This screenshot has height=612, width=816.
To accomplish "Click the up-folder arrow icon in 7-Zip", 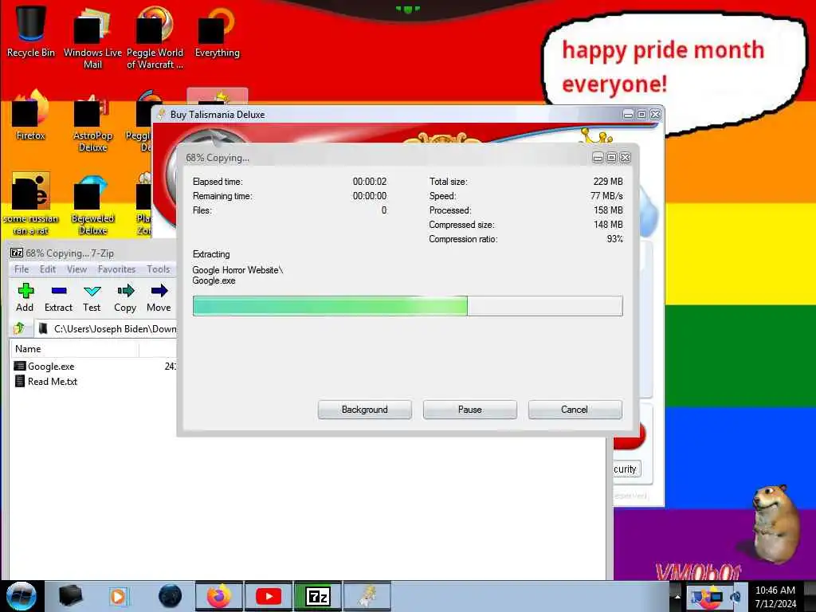I will [20, 328].
